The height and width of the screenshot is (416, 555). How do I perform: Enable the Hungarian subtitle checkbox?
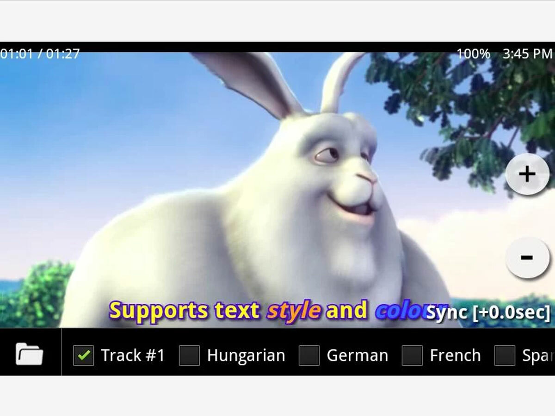point(189,355)
